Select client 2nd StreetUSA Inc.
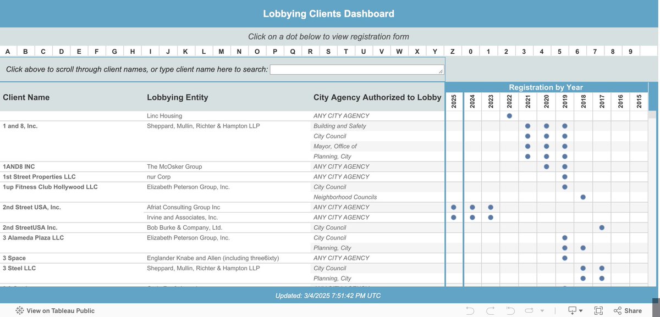The width and height of the screenshot is (660, 317). point(30,227)
